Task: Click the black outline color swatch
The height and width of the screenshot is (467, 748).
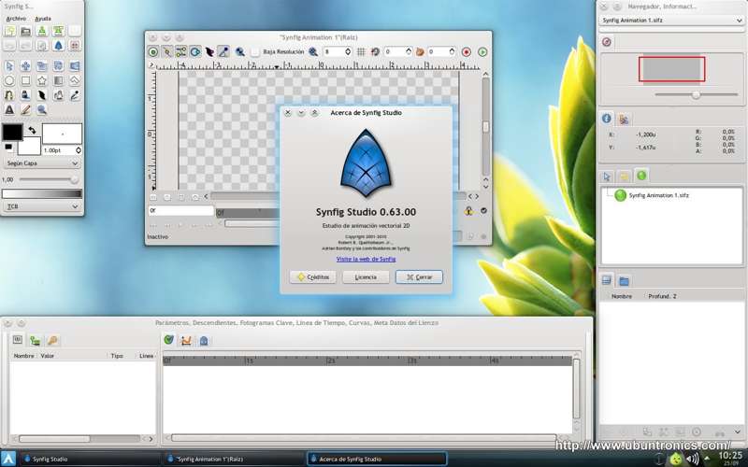Action: click(x=12, y=132)
